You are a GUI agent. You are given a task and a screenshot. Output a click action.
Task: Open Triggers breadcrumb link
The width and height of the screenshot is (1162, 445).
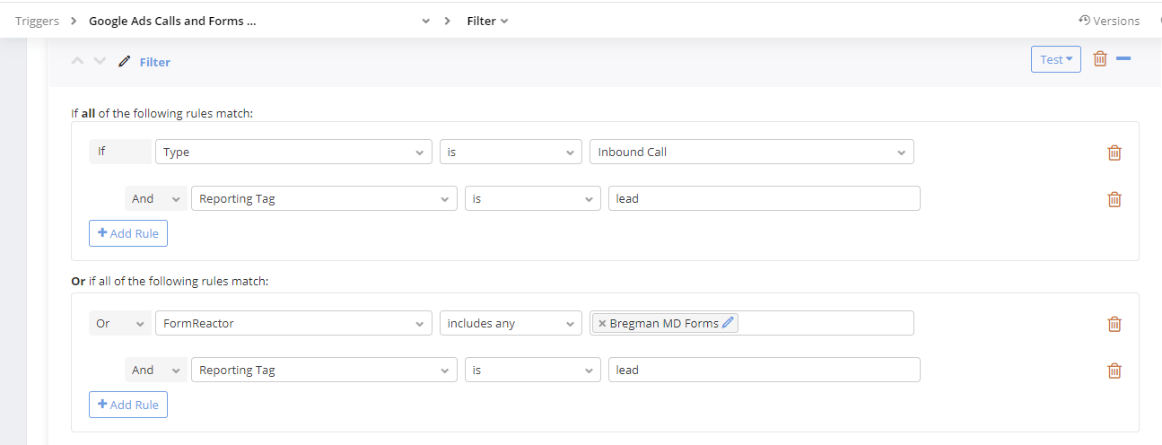pyautogui.click(x=37, y=21)
